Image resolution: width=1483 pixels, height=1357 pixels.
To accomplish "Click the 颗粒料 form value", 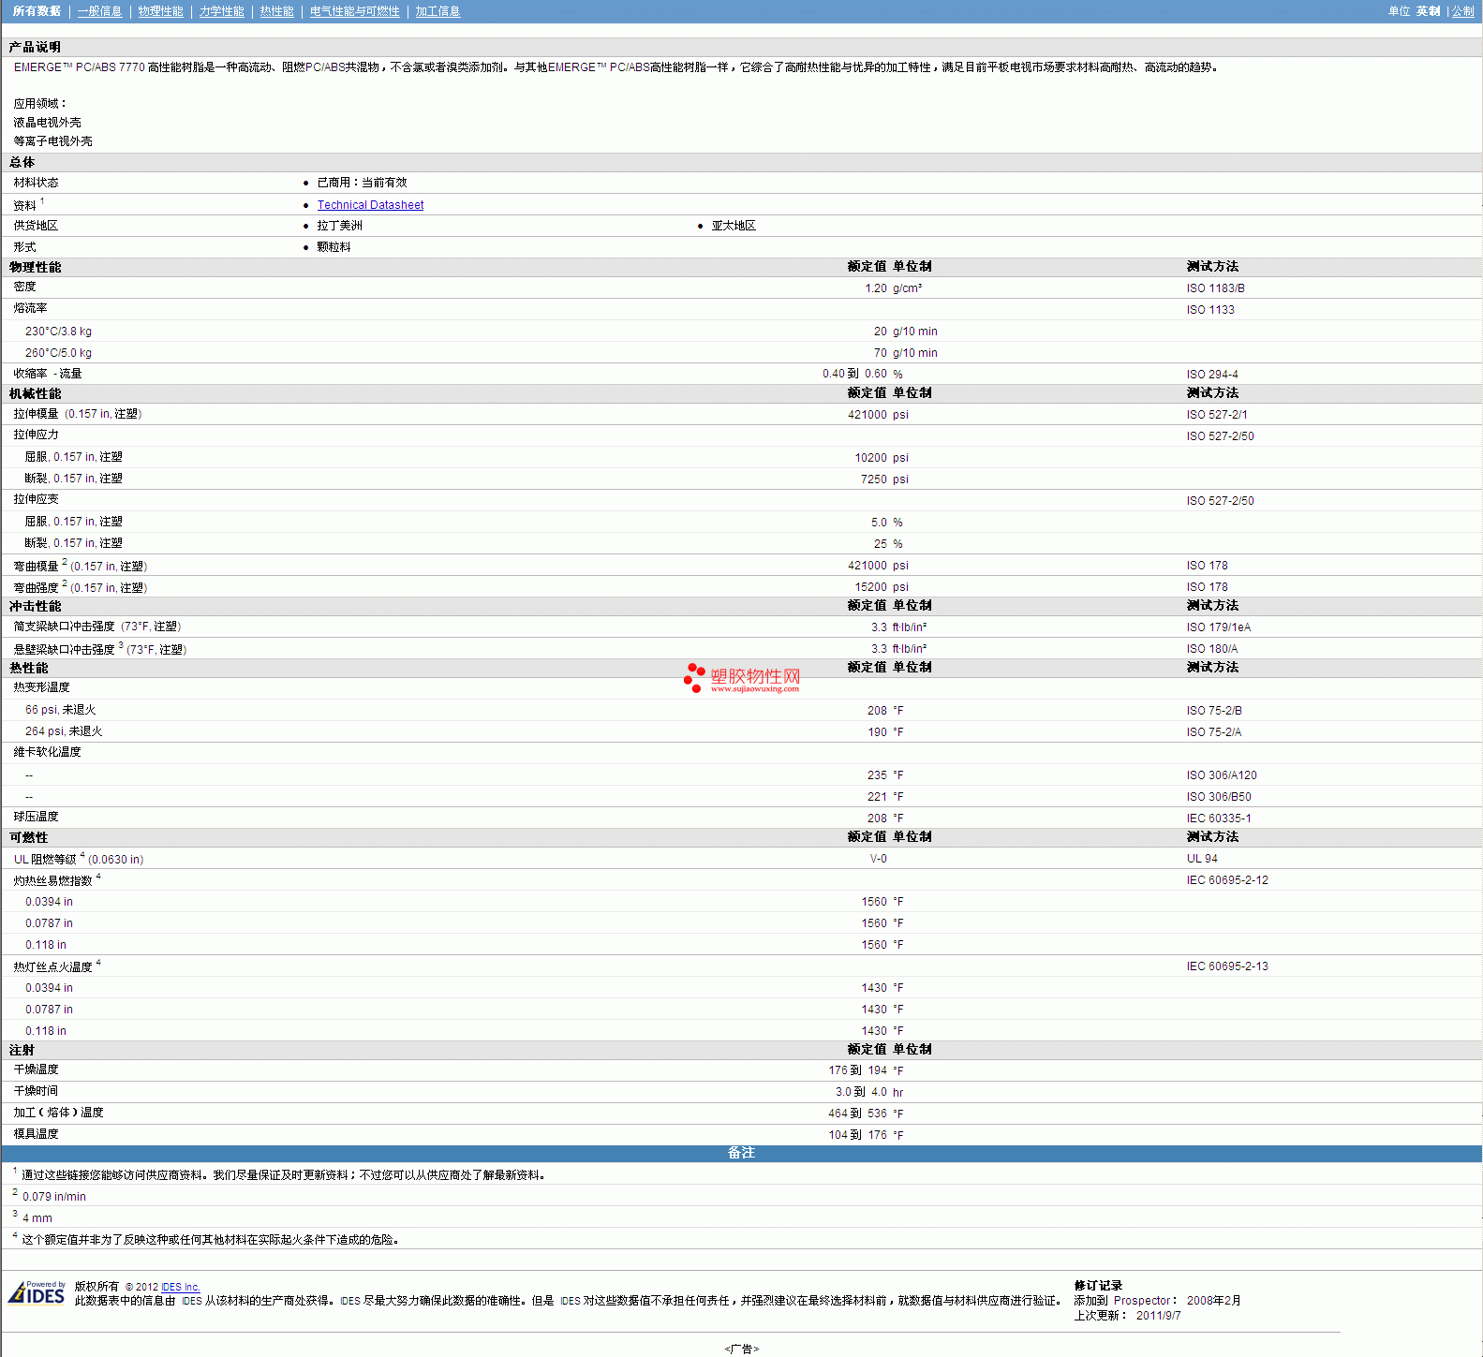I will pos(334,247).
